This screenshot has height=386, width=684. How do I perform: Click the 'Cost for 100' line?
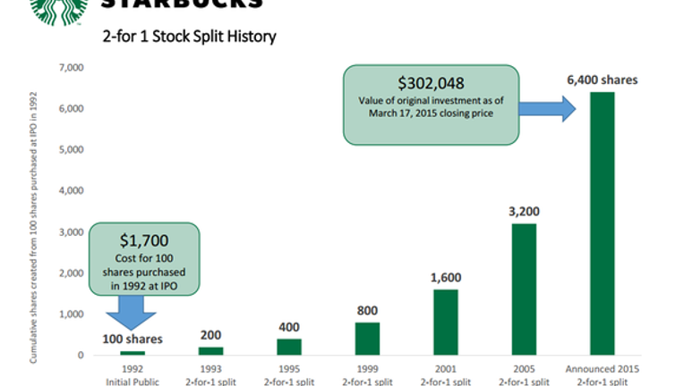pyautogui.click(x=144, y=258)
